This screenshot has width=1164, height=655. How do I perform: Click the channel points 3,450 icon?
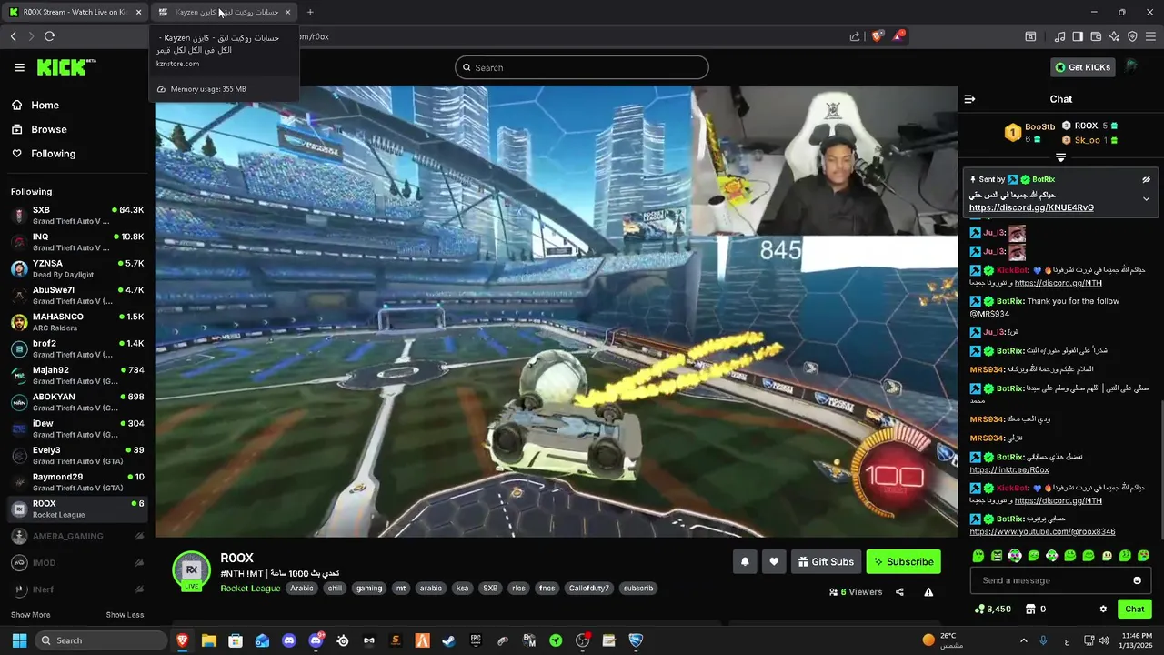(979, 610)
